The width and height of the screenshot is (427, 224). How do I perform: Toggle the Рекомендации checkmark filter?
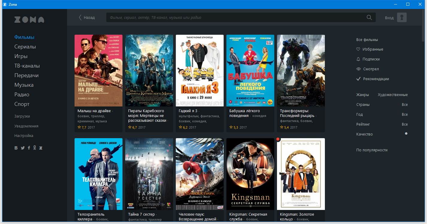tap(358, 79)
